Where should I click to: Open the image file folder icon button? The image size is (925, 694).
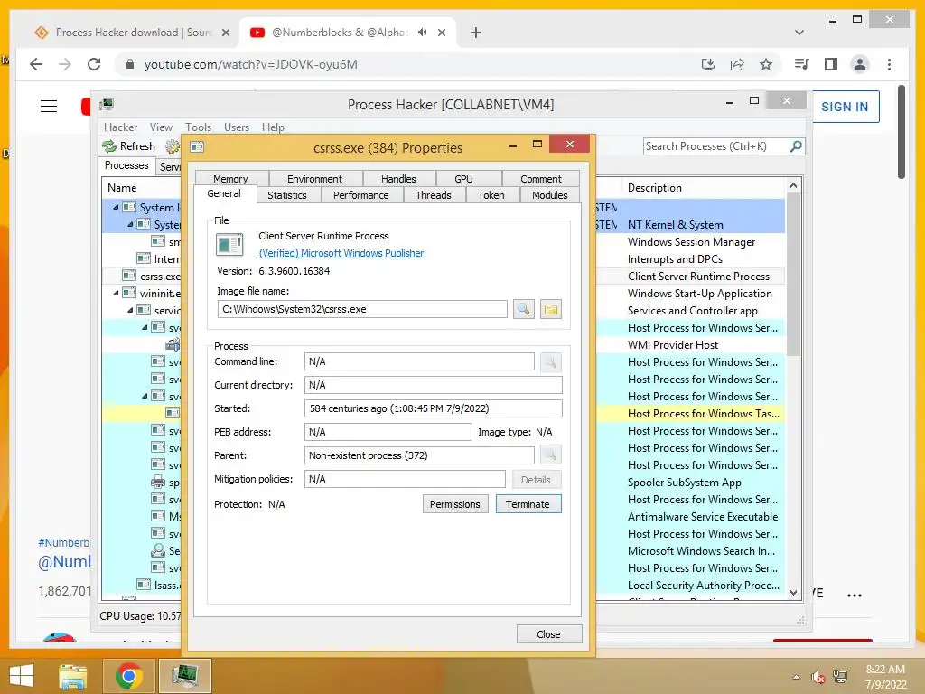pos(550,309)
